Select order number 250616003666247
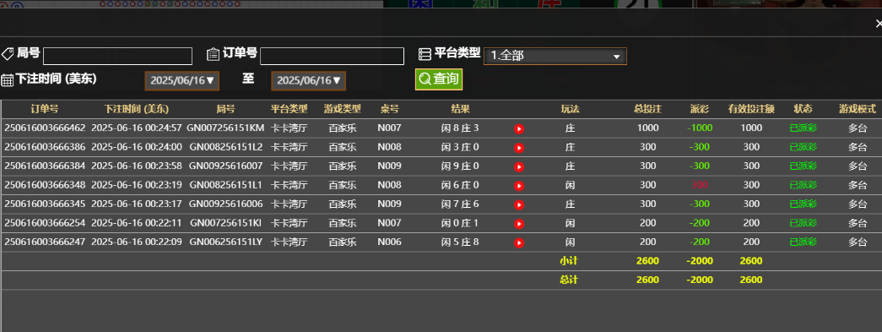The height and width of the screenshot is (332, 882). (45, 242)
